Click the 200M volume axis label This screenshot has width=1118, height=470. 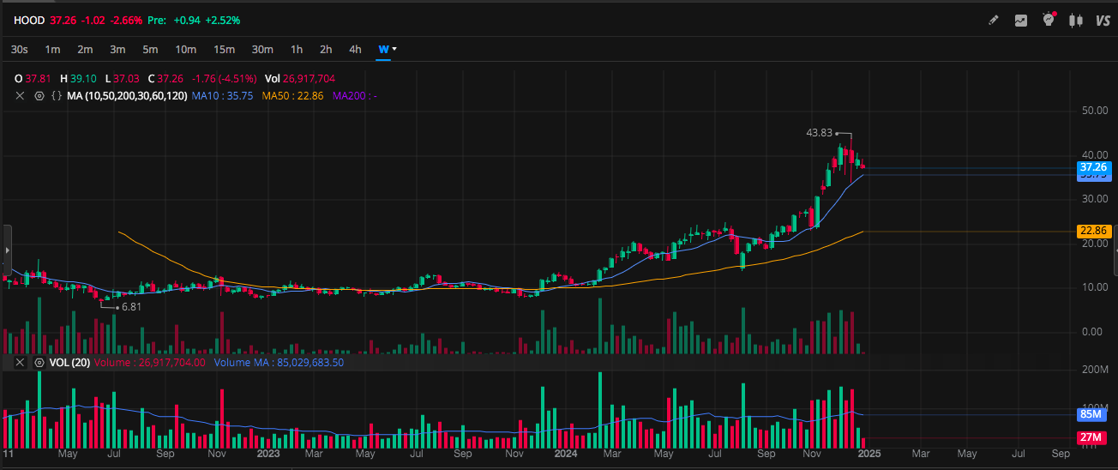pos(1094,370)
